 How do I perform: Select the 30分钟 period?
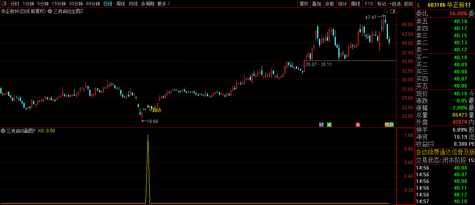pyautogui.click(x=76, y=4)
